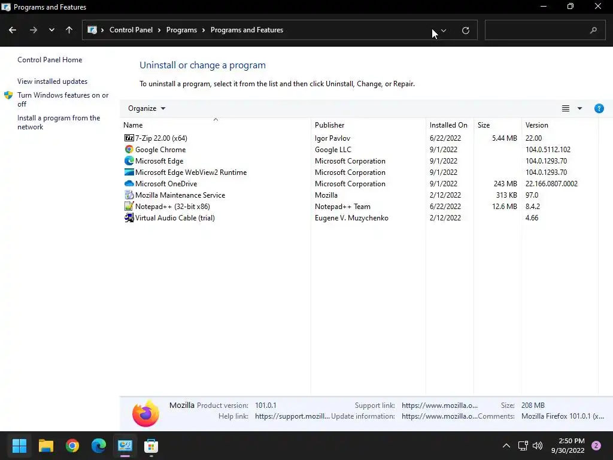Viewport: 613px width, 460px height.
Task: Open Install a program from the network
Action: pyautogui.click(x=59, y=122)
